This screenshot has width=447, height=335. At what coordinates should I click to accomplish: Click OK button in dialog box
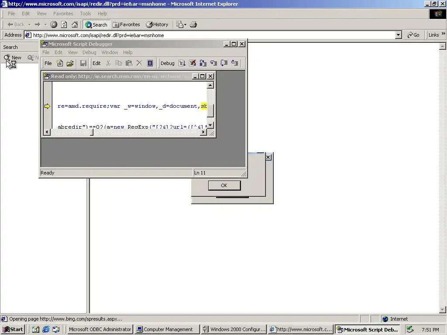point(224,185)
